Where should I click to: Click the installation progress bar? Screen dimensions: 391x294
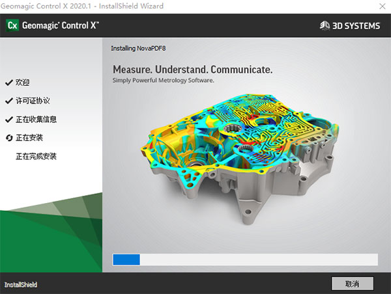[245, 260]
